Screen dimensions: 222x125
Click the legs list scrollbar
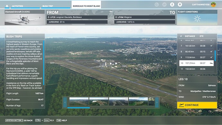[x=215, y=56]
